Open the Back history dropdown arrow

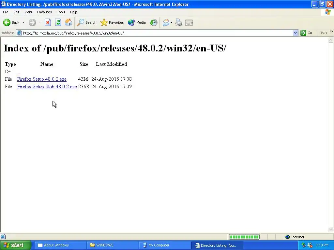[x=23, y=22]
